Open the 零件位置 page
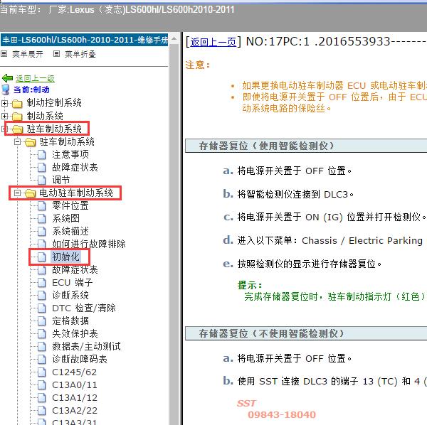 click(70, 205)
